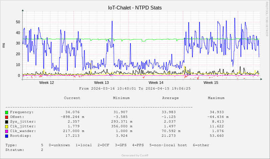Select the Week 15 axis label
The width and height of the screenshot is (270, 159).
211,83
